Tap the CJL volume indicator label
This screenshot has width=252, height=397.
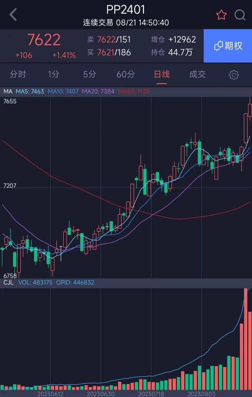tap(9, 282)
